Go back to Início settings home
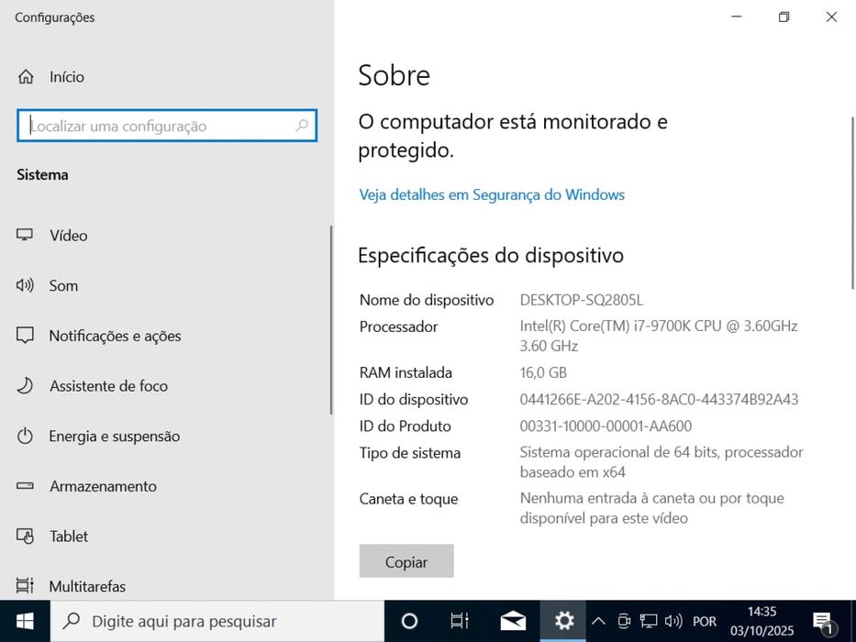This screenshot has width=856, height=642. pyautogui.click(x=166, y=77)
